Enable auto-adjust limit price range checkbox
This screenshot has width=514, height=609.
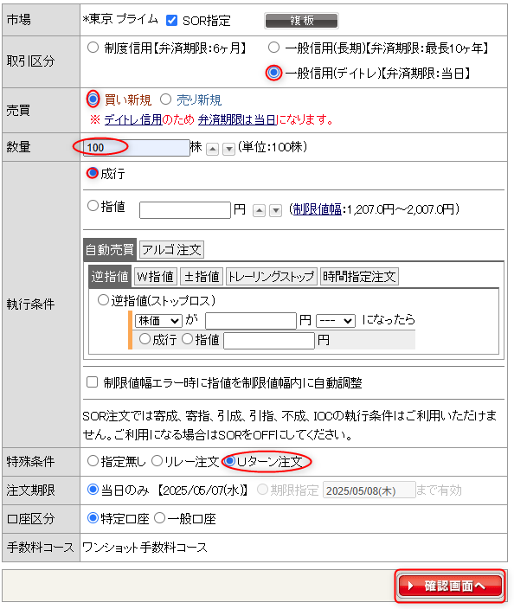pos(92,382)
